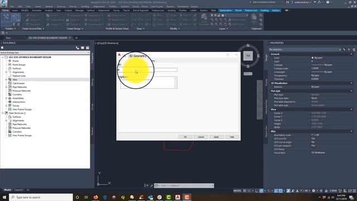357x201 pixels.
Task: Click Pressure Networks icon under the drawing
Action: pos(10,90)
